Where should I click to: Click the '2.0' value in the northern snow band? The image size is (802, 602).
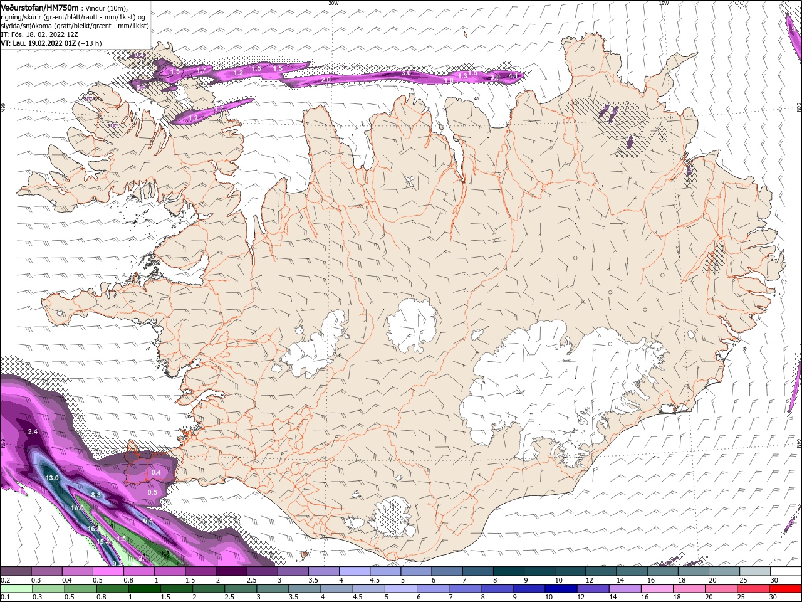click(326, 80)
